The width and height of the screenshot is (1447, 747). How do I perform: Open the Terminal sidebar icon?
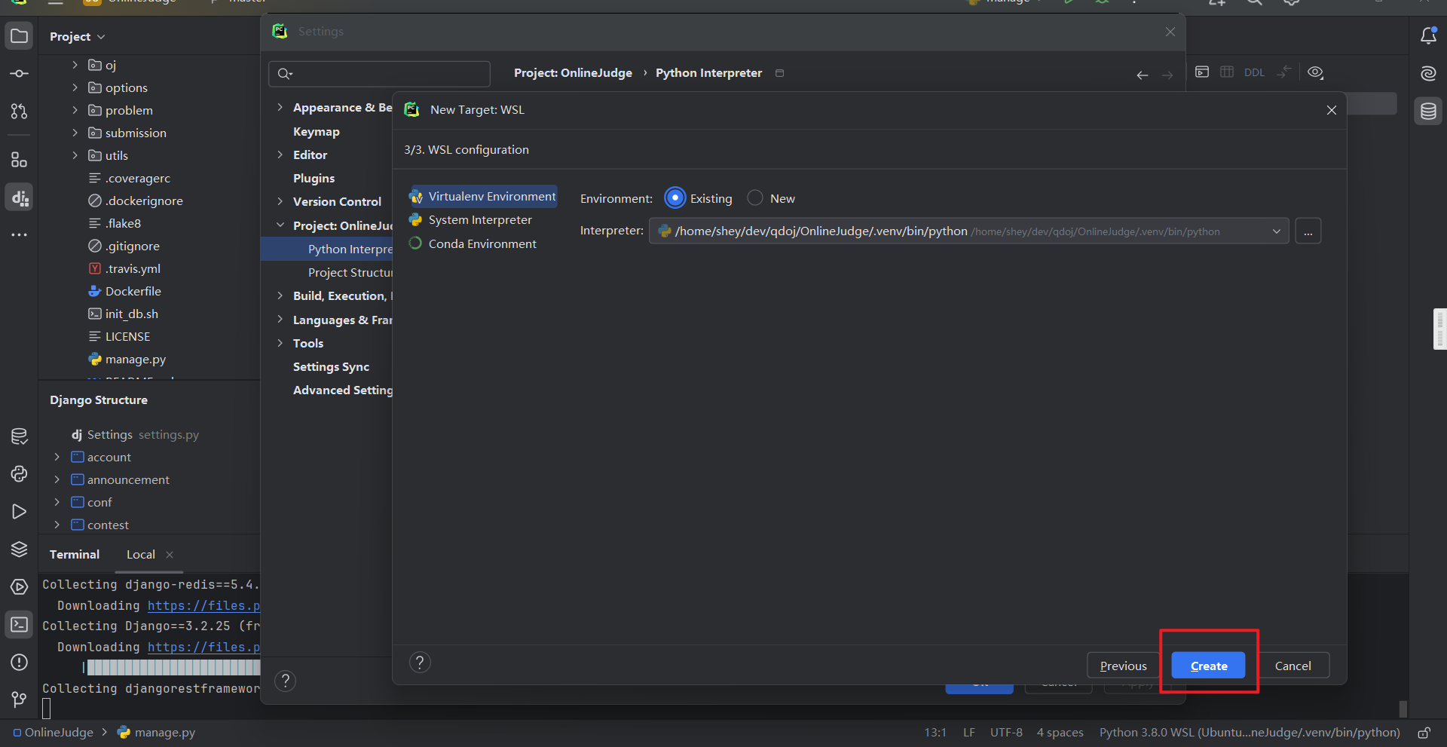tap(20, 624)
